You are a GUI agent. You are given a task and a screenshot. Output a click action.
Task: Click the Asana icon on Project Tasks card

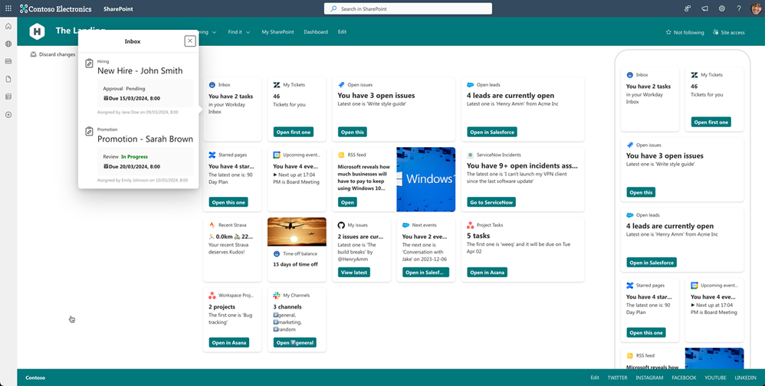[x=471, y=225]
